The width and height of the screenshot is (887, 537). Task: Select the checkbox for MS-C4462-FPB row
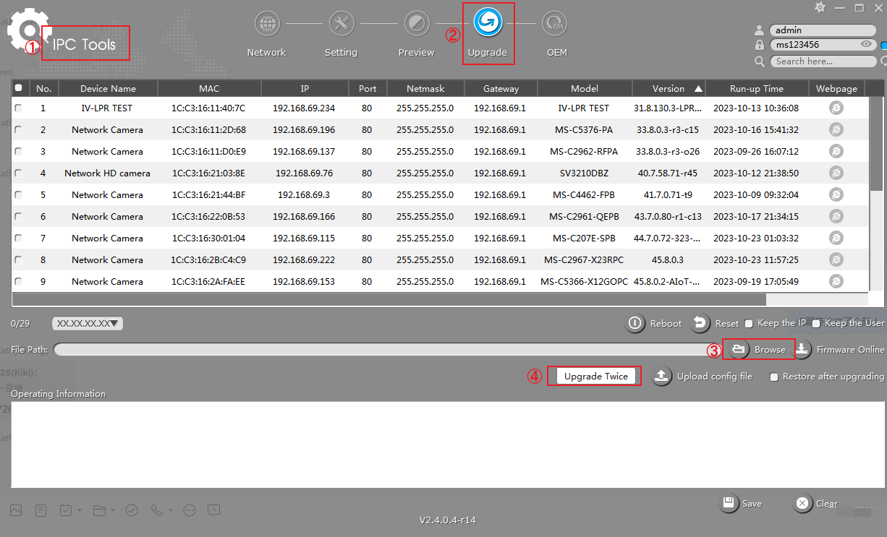coord(18,194)
